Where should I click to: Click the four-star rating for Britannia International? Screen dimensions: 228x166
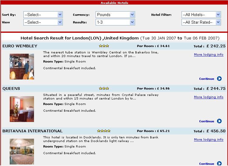tap(104, 131)
